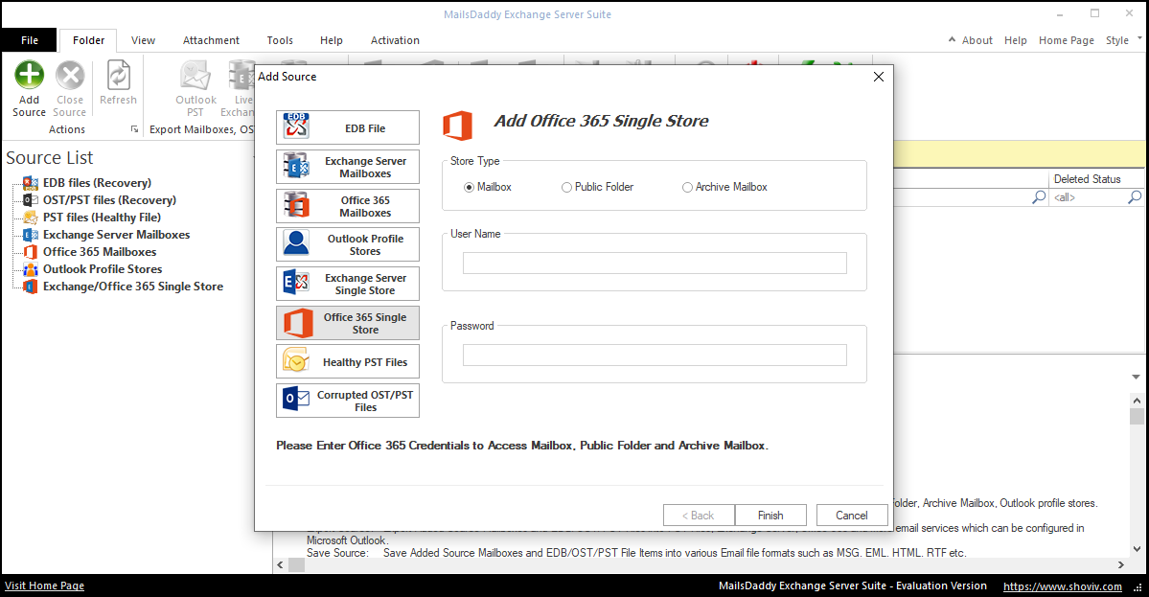Collapse the ribbon with the caret near About
The width and height of the screenshot is (1149, 597).
pos(952,39)
